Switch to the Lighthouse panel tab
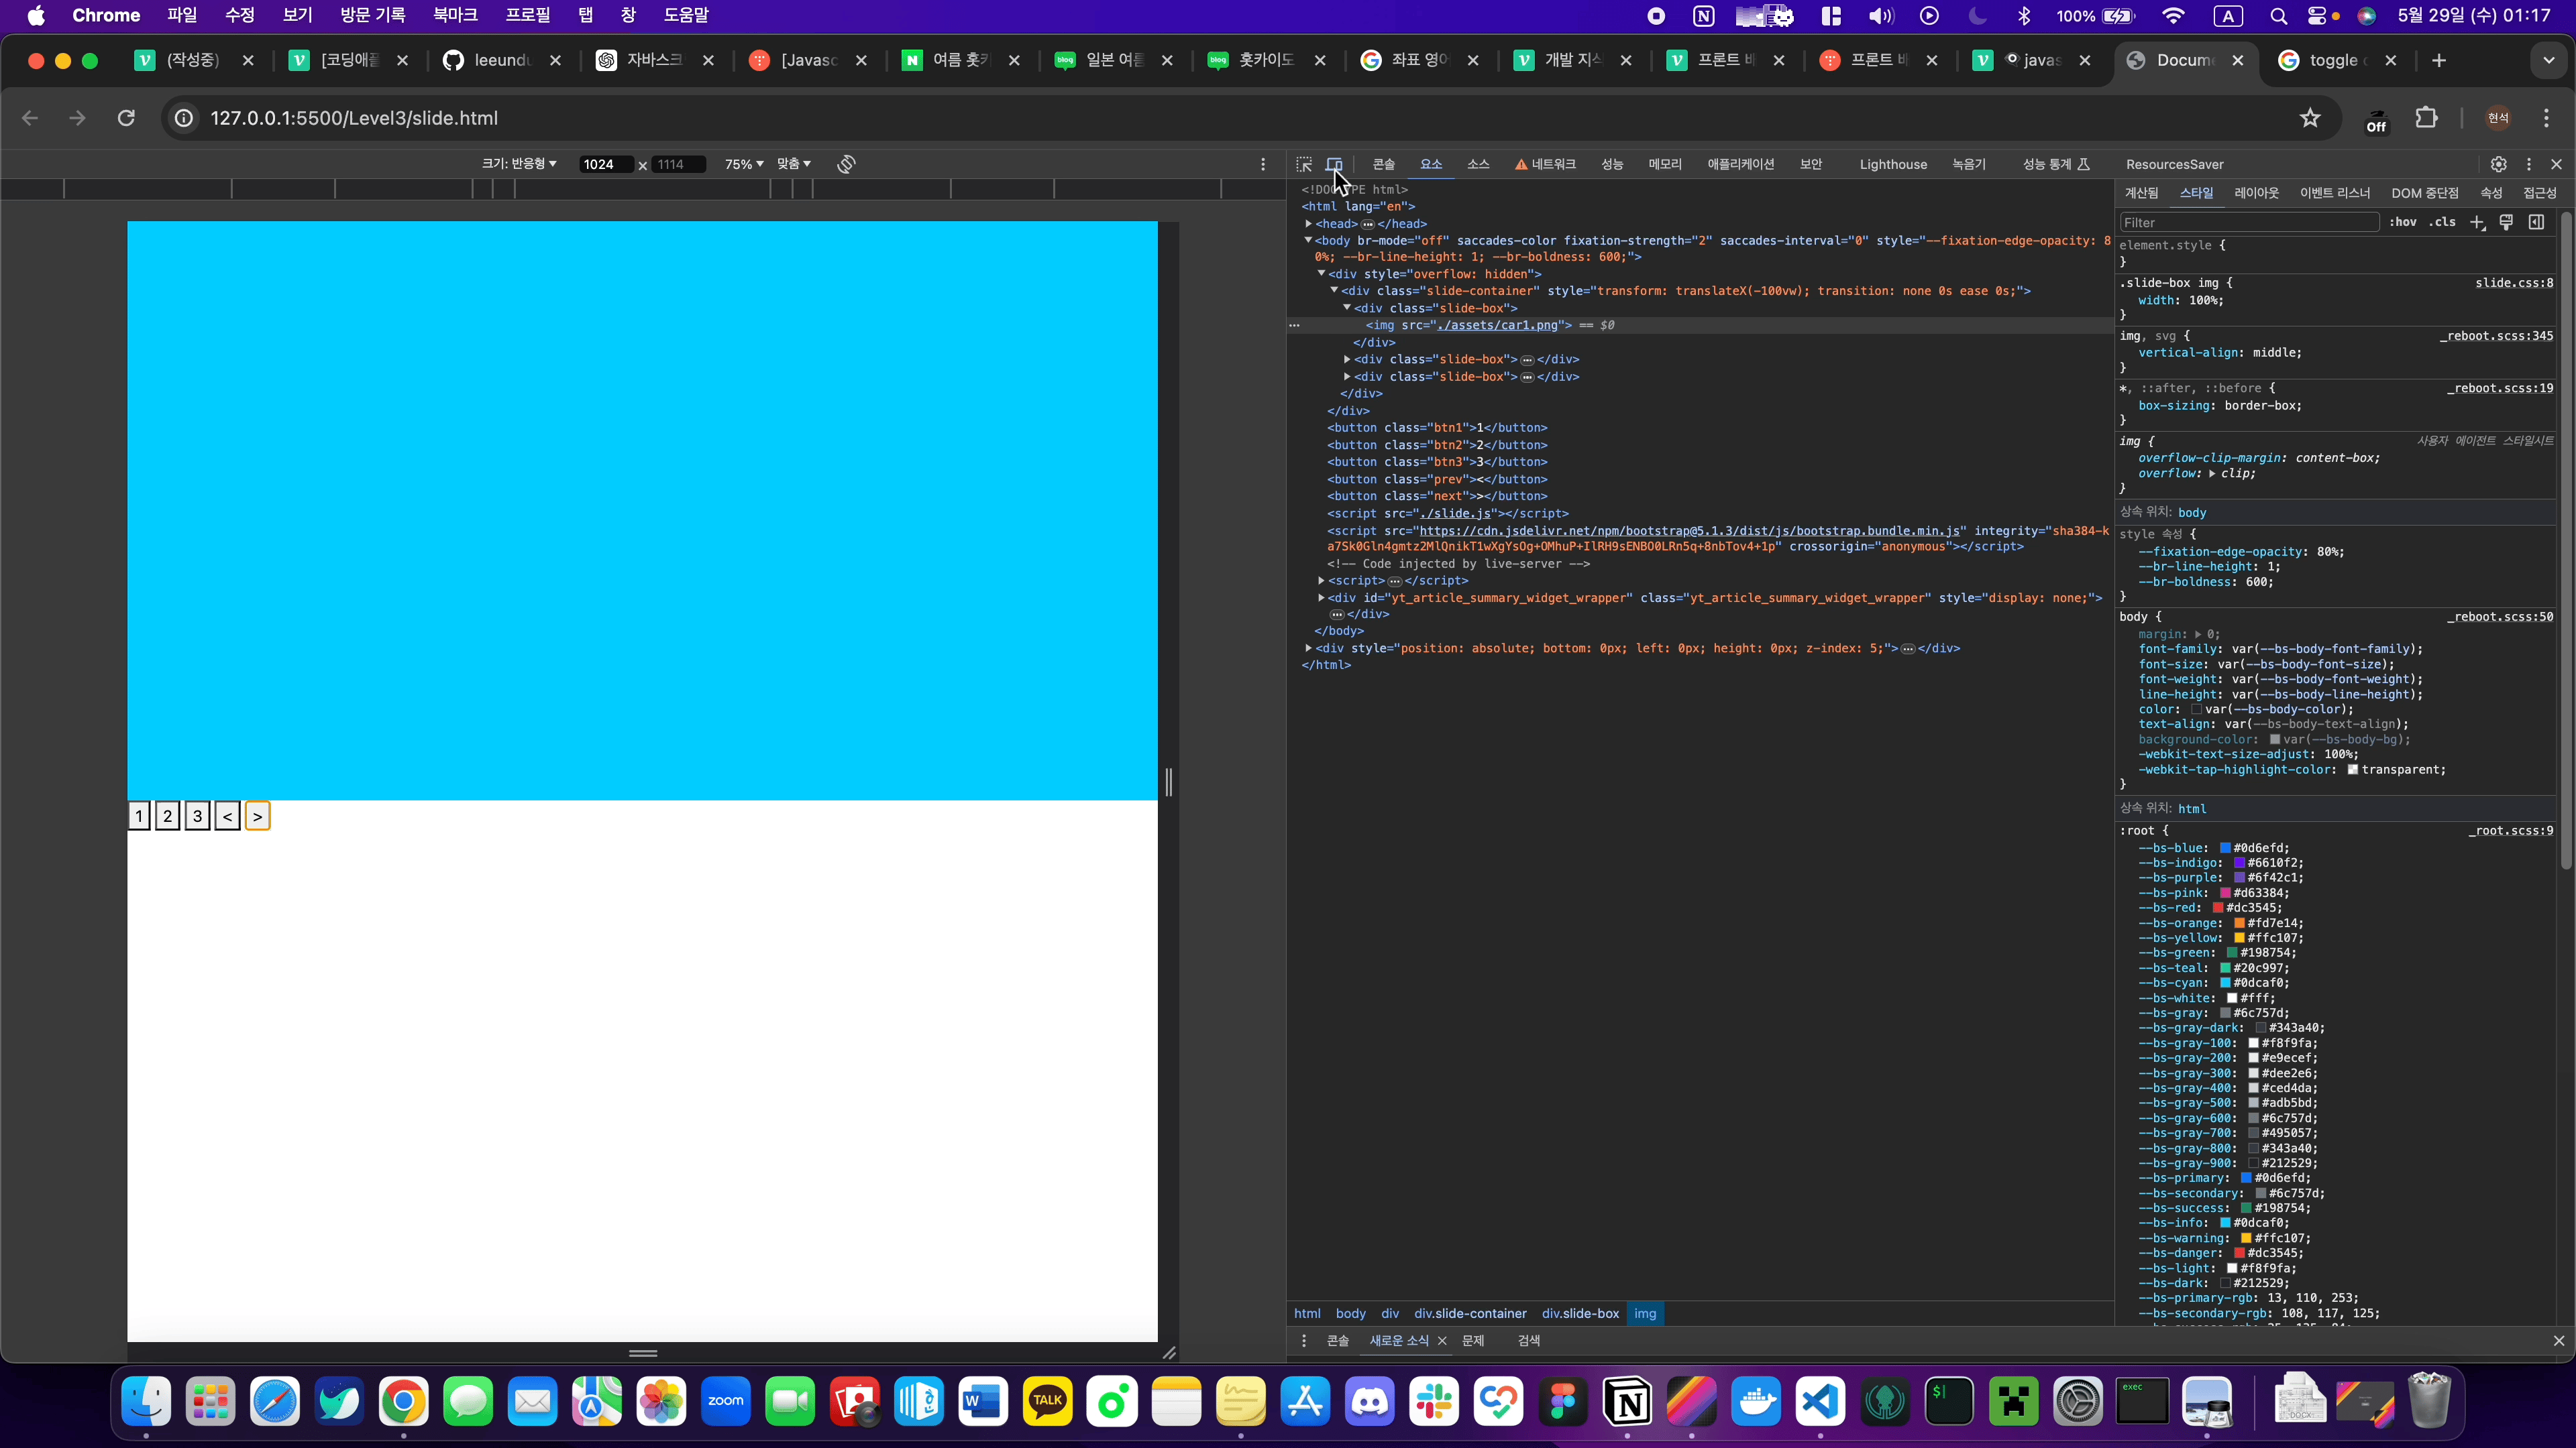 1892,164
